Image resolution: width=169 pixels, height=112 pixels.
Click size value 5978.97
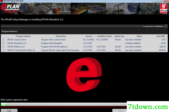[162, 50]
